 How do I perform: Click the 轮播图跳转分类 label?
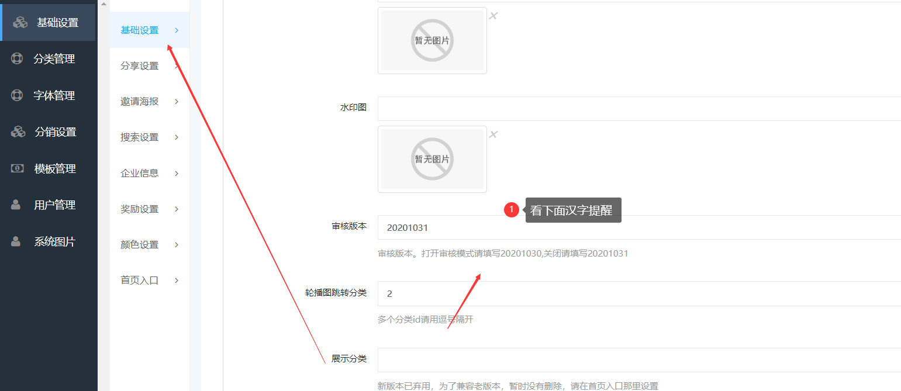336,292
